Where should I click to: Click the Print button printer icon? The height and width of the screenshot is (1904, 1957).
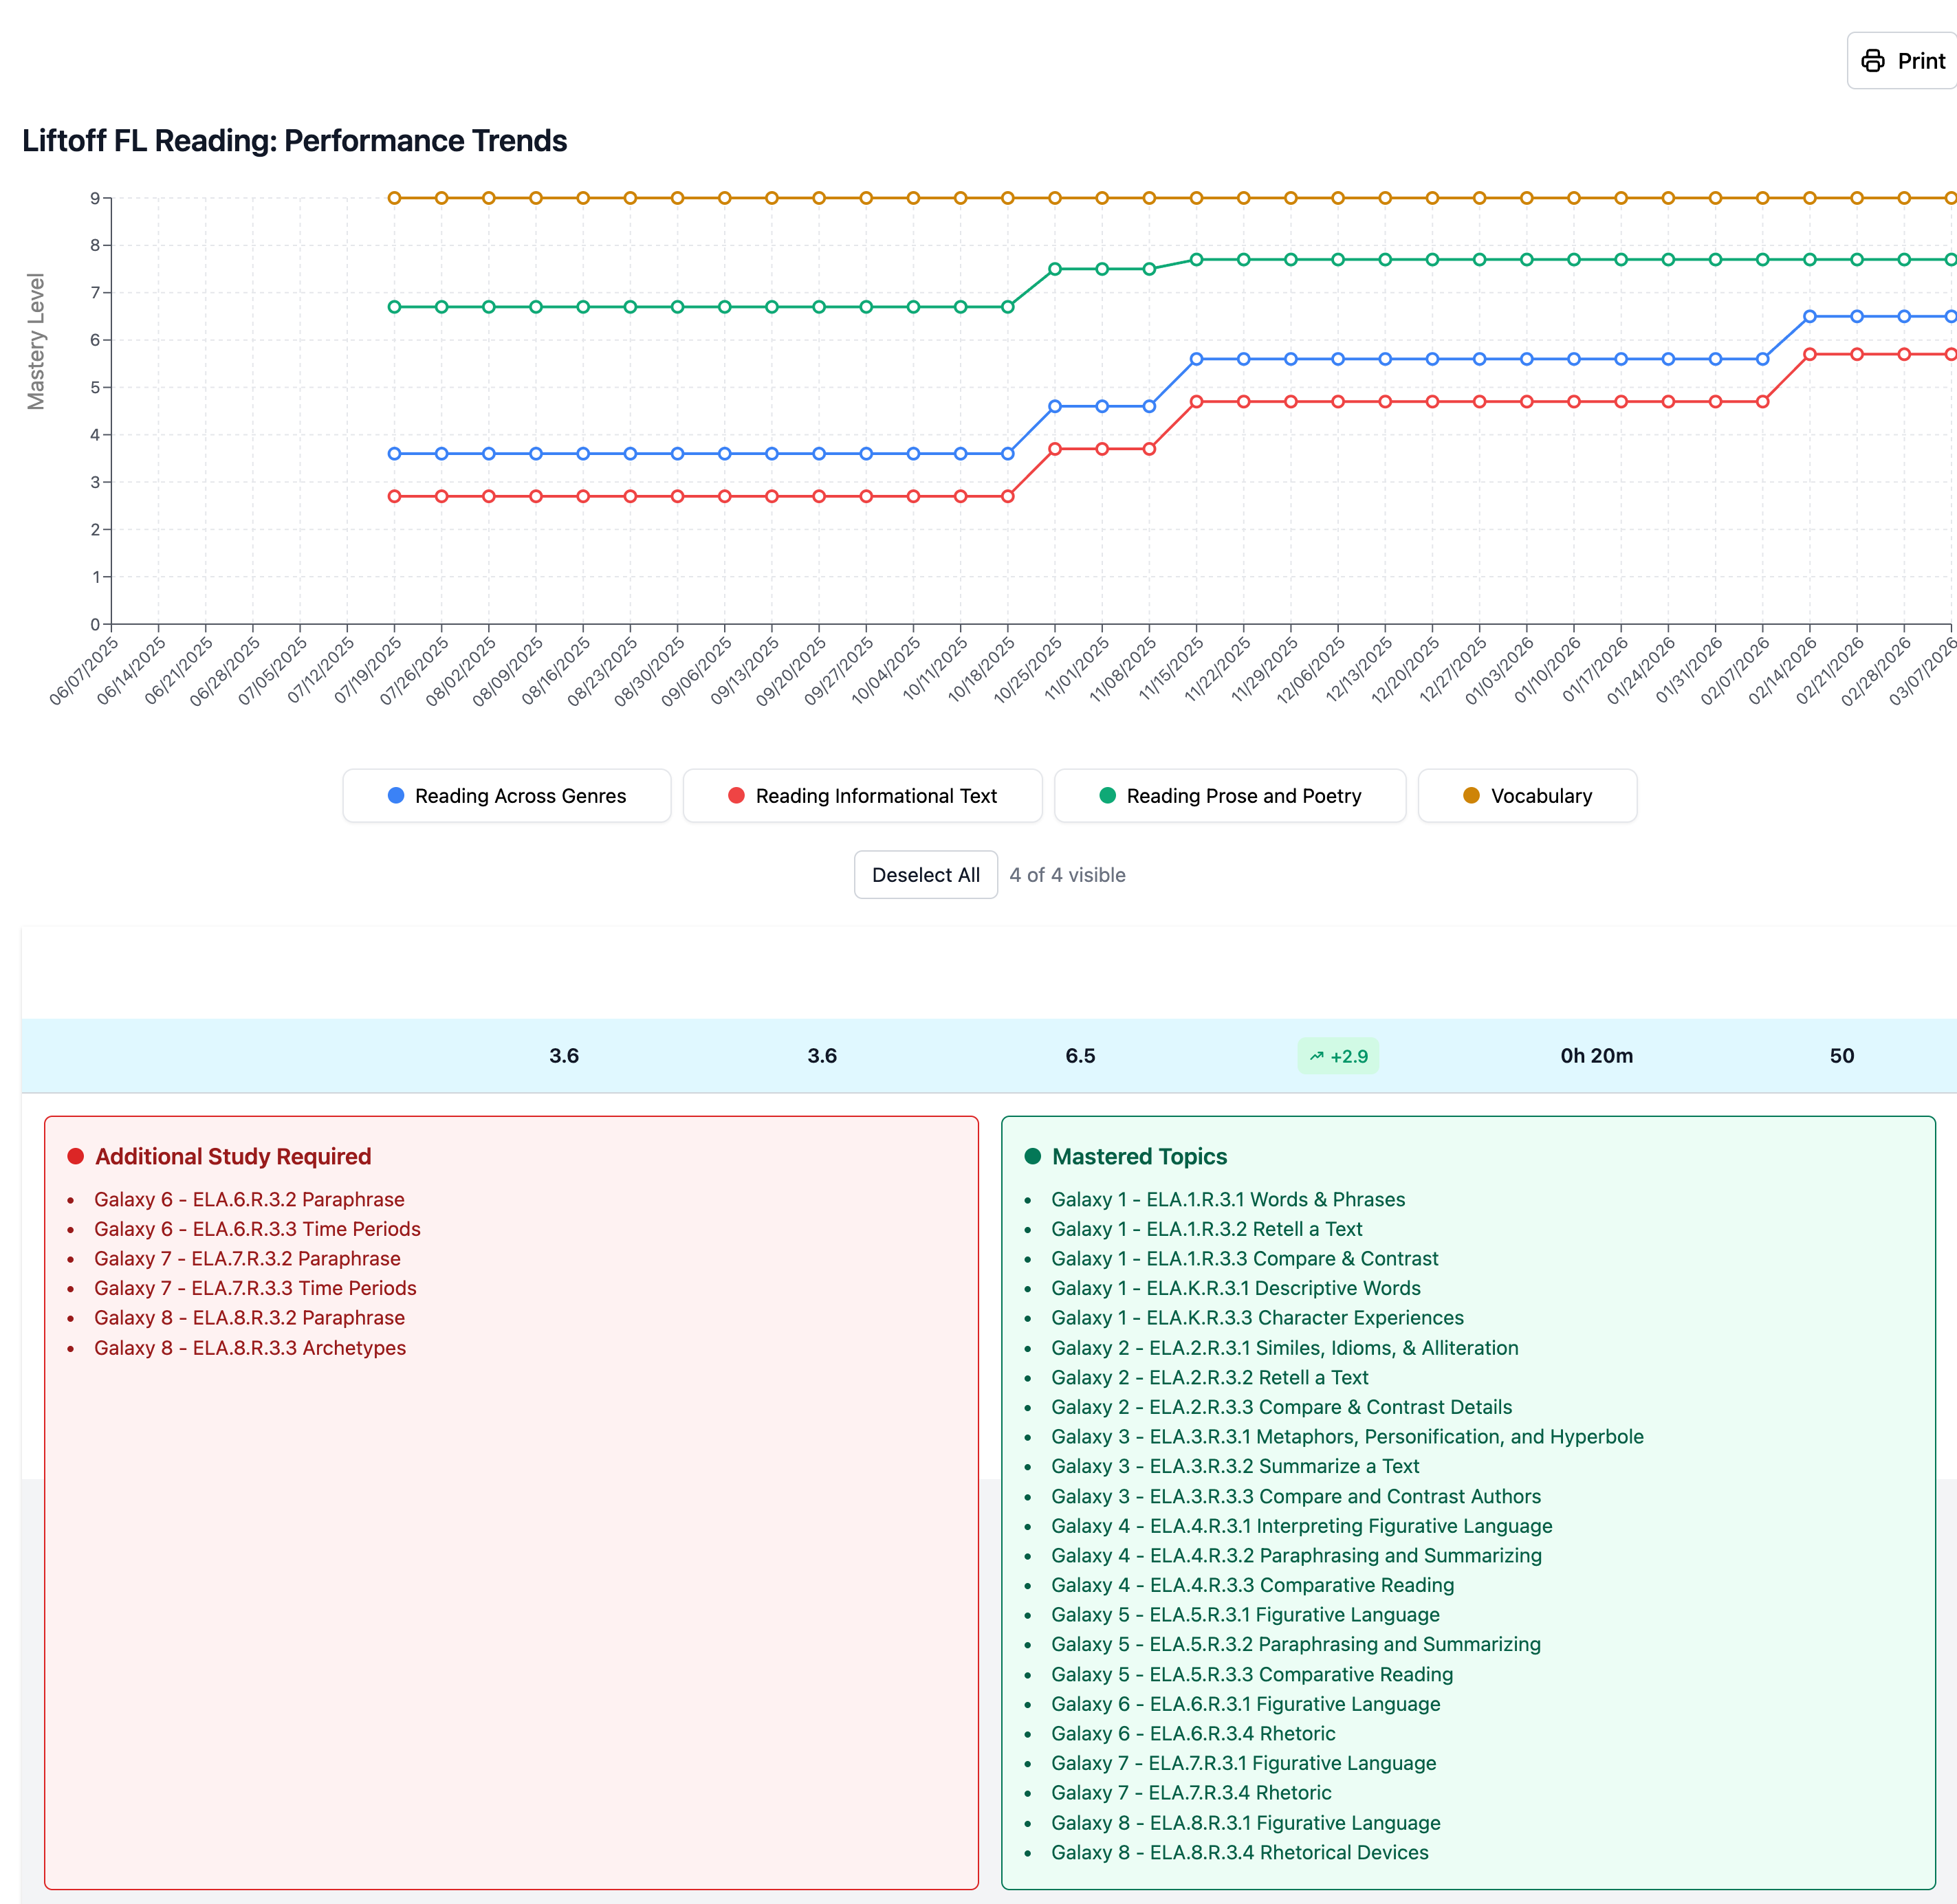(1872, 61)
